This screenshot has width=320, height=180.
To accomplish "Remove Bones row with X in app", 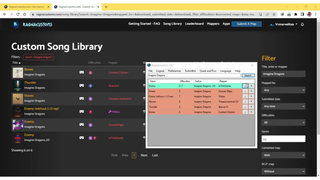I will [x=252, y=112].
